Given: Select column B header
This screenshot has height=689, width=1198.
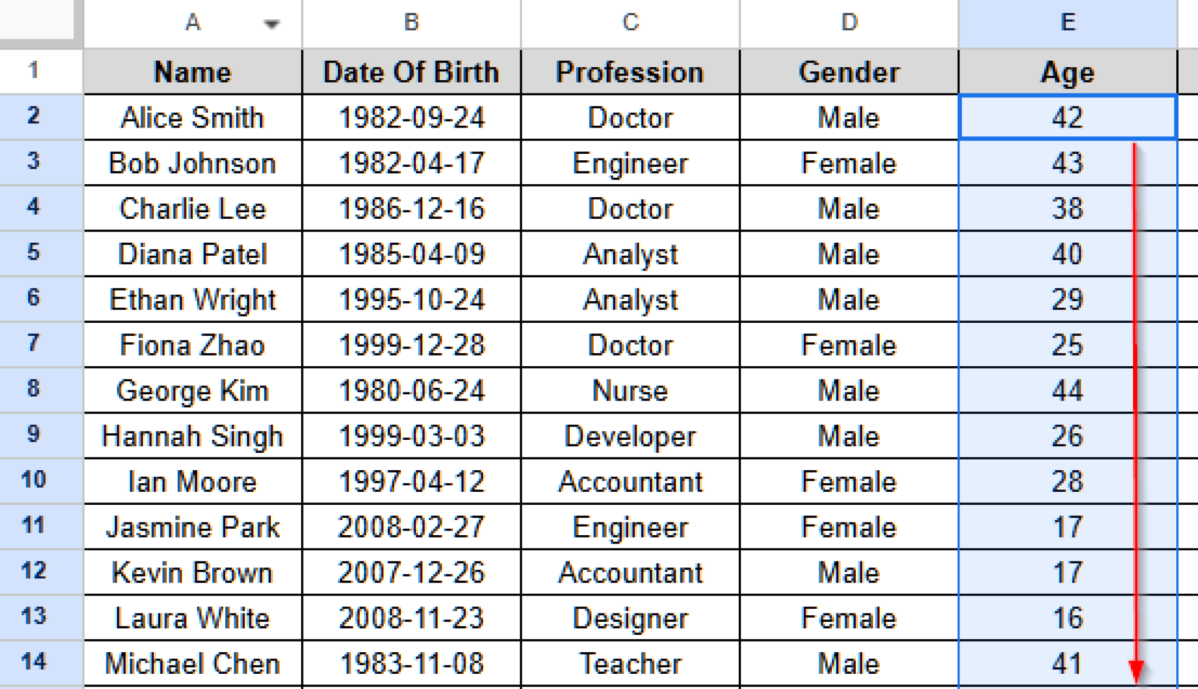Looking at the screenshot, I should (x=411, y=23).
